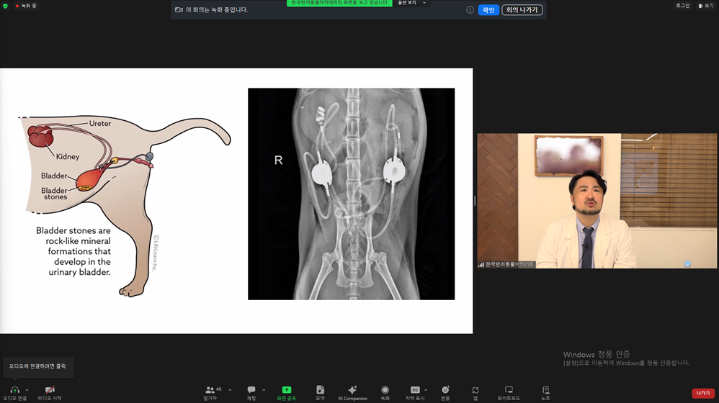Open the 반응 reactions menu
Screen dimensions: 719x403
445,390
